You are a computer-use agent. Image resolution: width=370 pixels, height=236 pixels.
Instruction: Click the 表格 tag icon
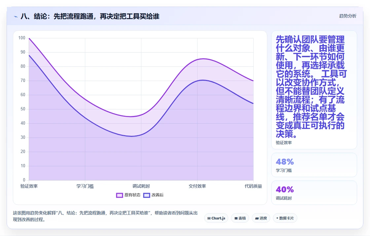point(236,218)
